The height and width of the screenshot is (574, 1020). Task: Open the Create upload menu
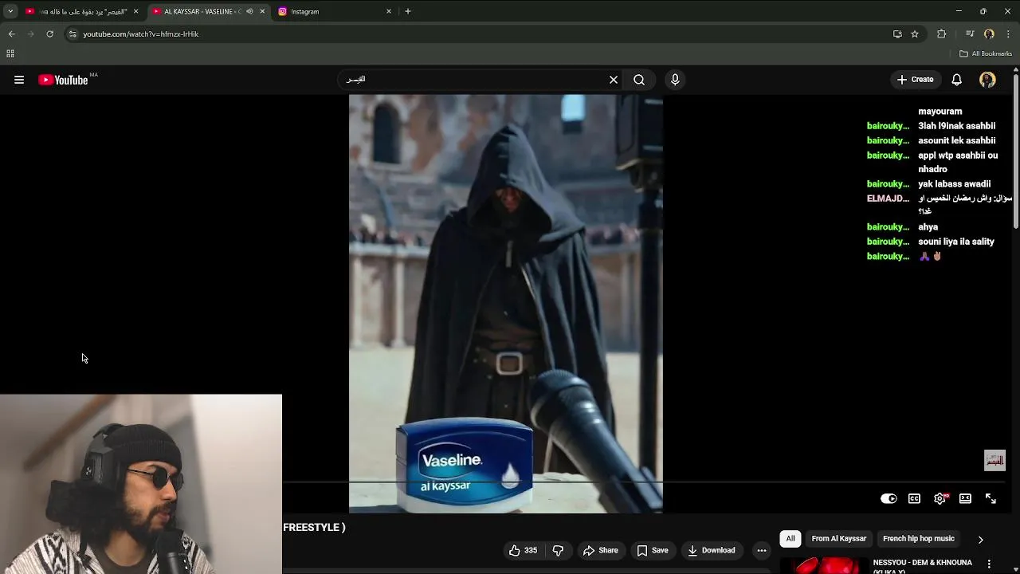pos(915,80)
